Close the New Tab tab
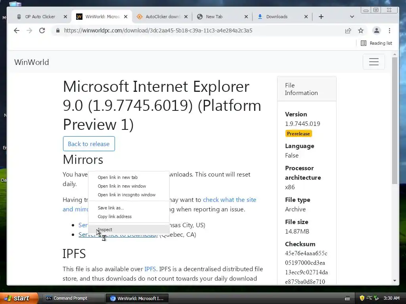 [x=246, y=17]
